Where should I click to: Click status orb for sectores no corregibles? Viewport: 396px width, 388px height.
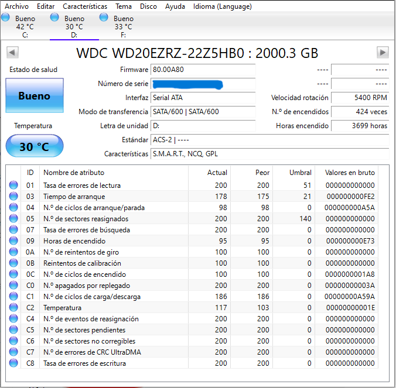13,341
